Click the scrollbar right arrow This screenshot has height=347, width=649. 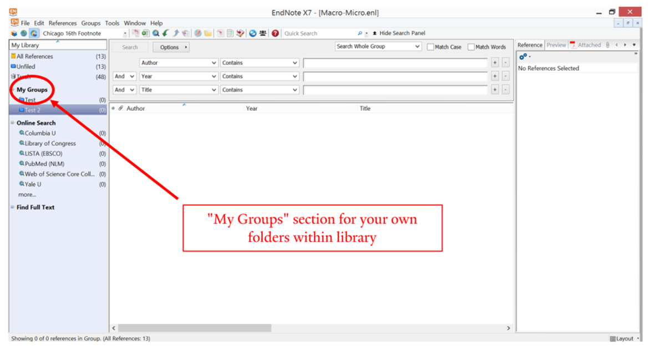coord(509,328)
